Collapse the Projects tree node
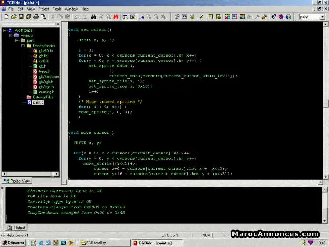Viewport: 329px width, 247px height. 11,36
